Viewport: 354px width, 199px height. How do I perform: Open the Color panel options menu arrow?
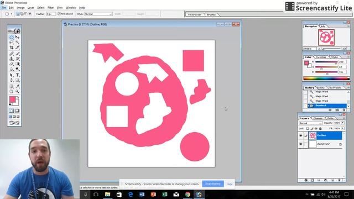[x=348, y=57]
